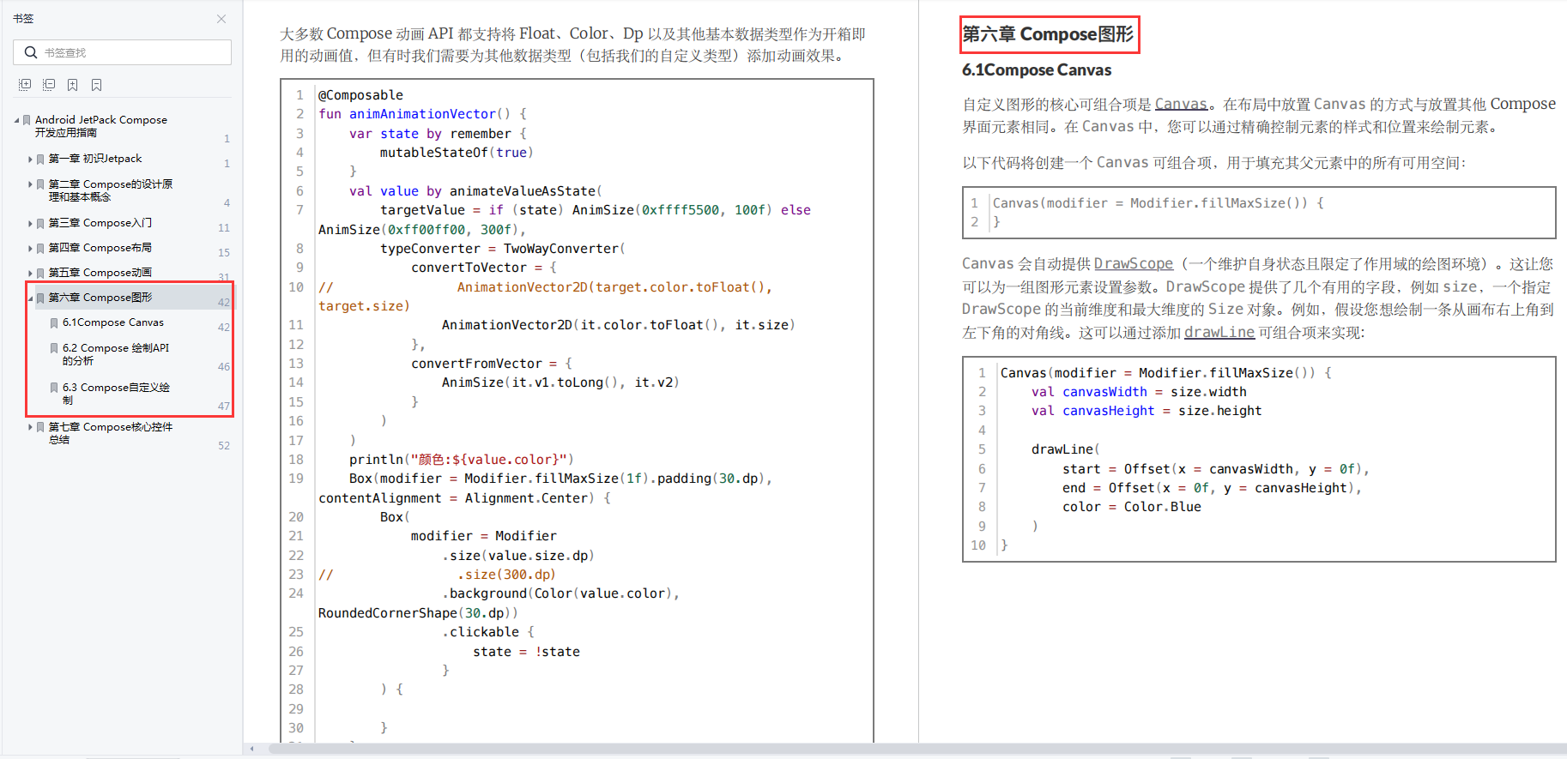Click the 书签查找 bookmark search field
This screenshot has height=759, width=1567.
pyautogui.click(x=122, y=52)
